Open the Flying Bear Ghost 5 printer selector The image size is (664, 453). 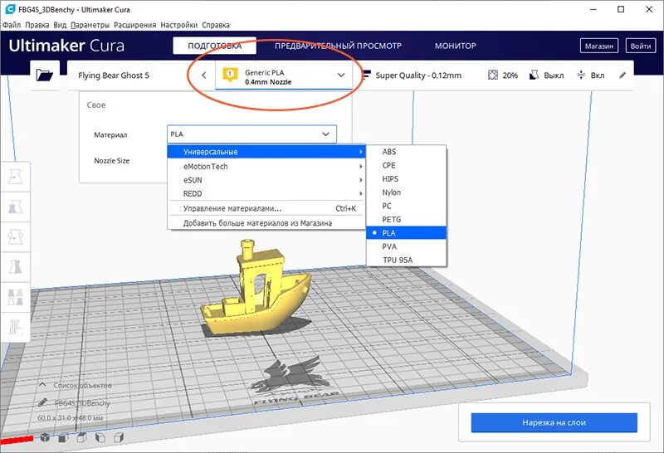pos(114,75)
